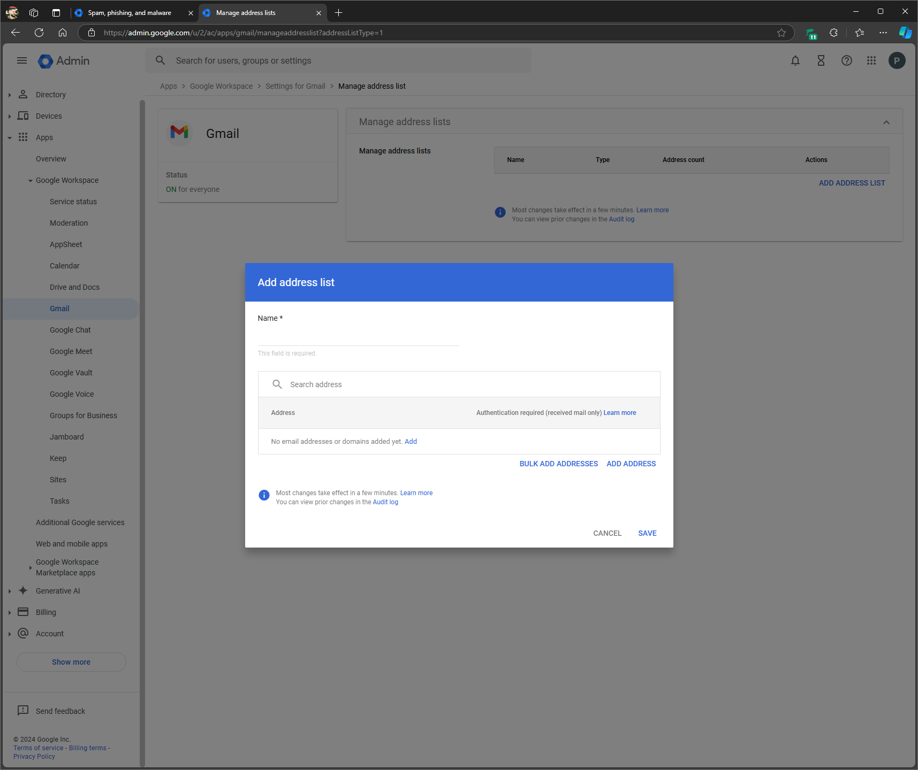Open the notifications bell
This screenshot has width=918, height=770.
(x=795, y=60)
